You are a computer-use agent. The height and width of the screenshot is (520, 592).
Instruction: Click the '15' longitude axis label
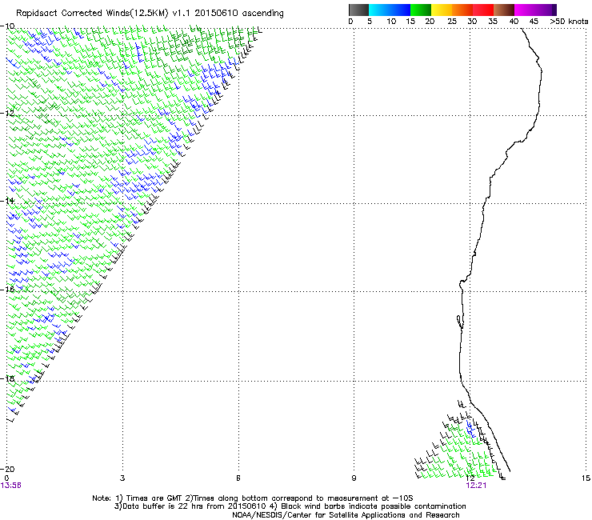(x=586, y=478)
